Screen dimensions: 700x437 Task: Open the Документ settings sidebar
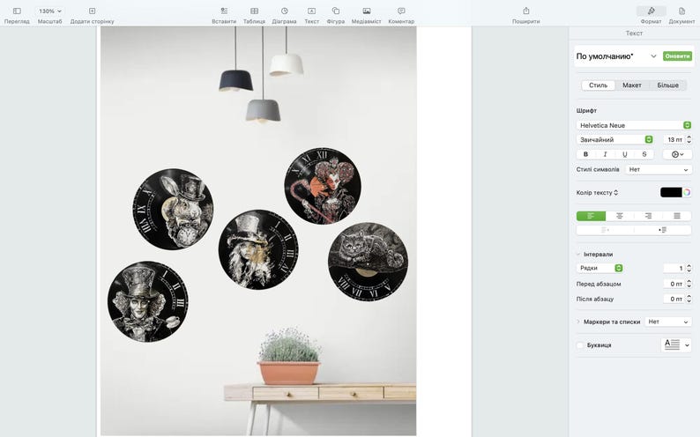(681, 15)
